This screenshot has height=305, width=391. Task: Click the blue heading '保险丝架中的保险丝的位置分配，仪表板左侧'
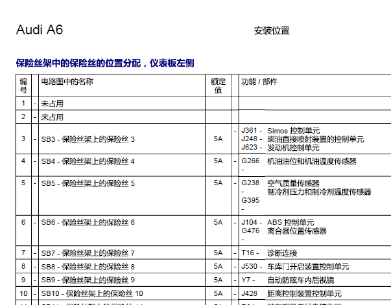click(105, 63)
